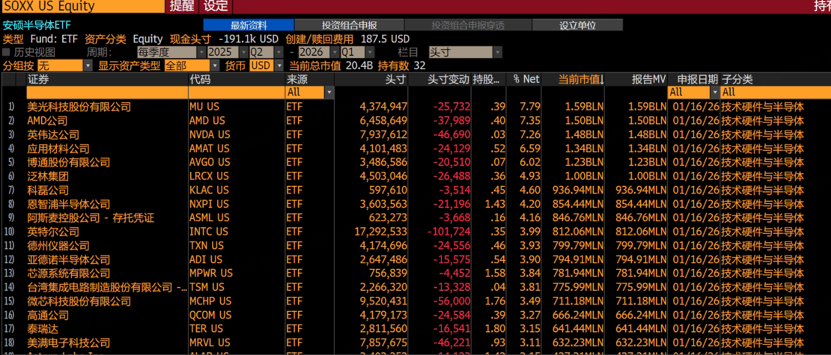Click the 现金头寸 value -191.1k USD
Image resolution: width=831 pixels, height=355 pixels.
pyautogui.click(x=249, y=39)
